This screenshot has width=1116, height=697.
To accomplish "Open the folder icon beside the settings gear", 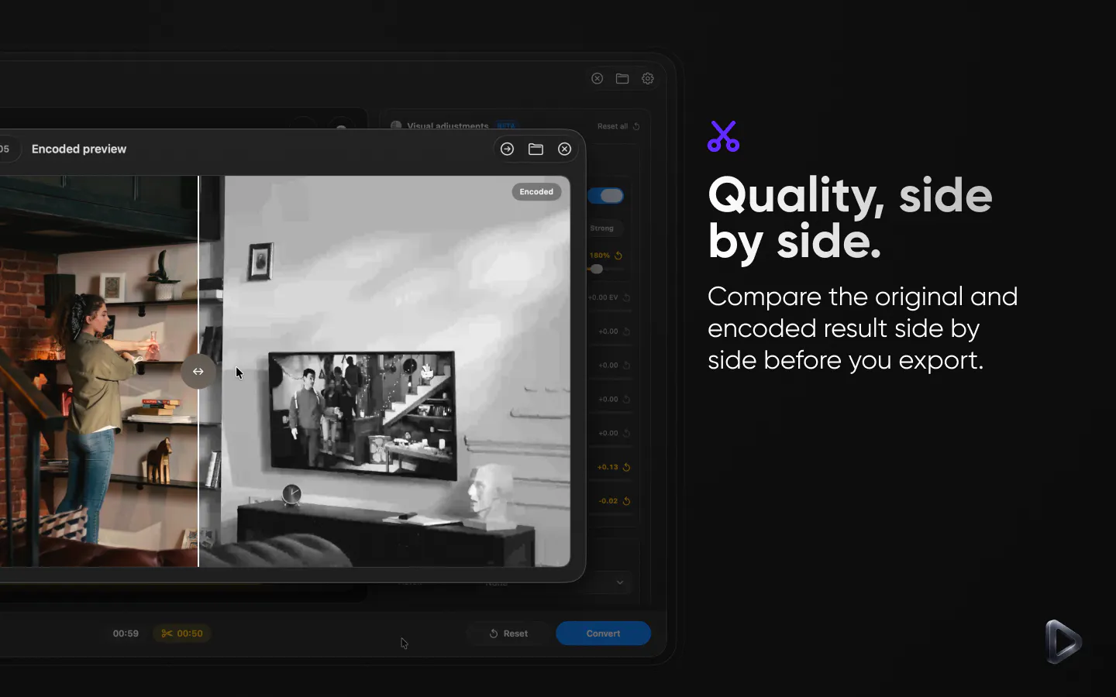I will 622,78.
